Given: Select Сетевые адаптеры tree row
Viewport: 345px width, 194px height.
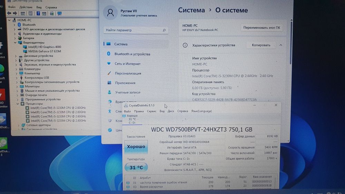Looking at the screenshot, I should (x=39, y=125).
